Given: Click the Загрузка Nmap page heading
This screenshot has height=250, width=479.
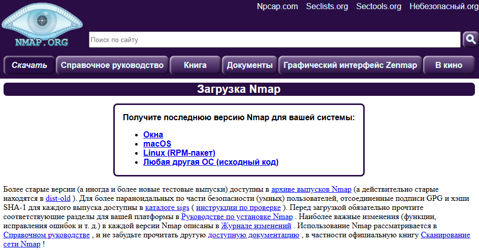Looking at the screenshot, I should click(239, 89).
